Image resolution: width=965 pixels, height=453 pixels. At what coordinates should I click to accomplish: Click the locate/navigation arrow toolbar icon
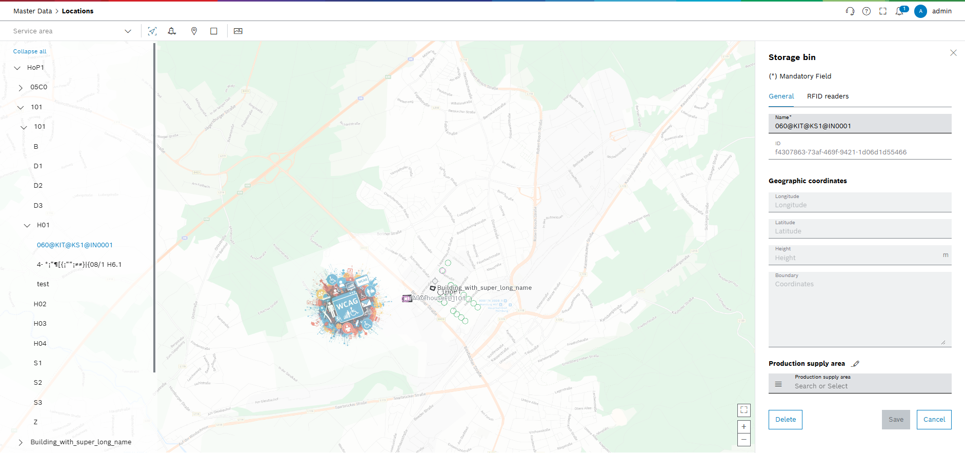tap(152, 31)
